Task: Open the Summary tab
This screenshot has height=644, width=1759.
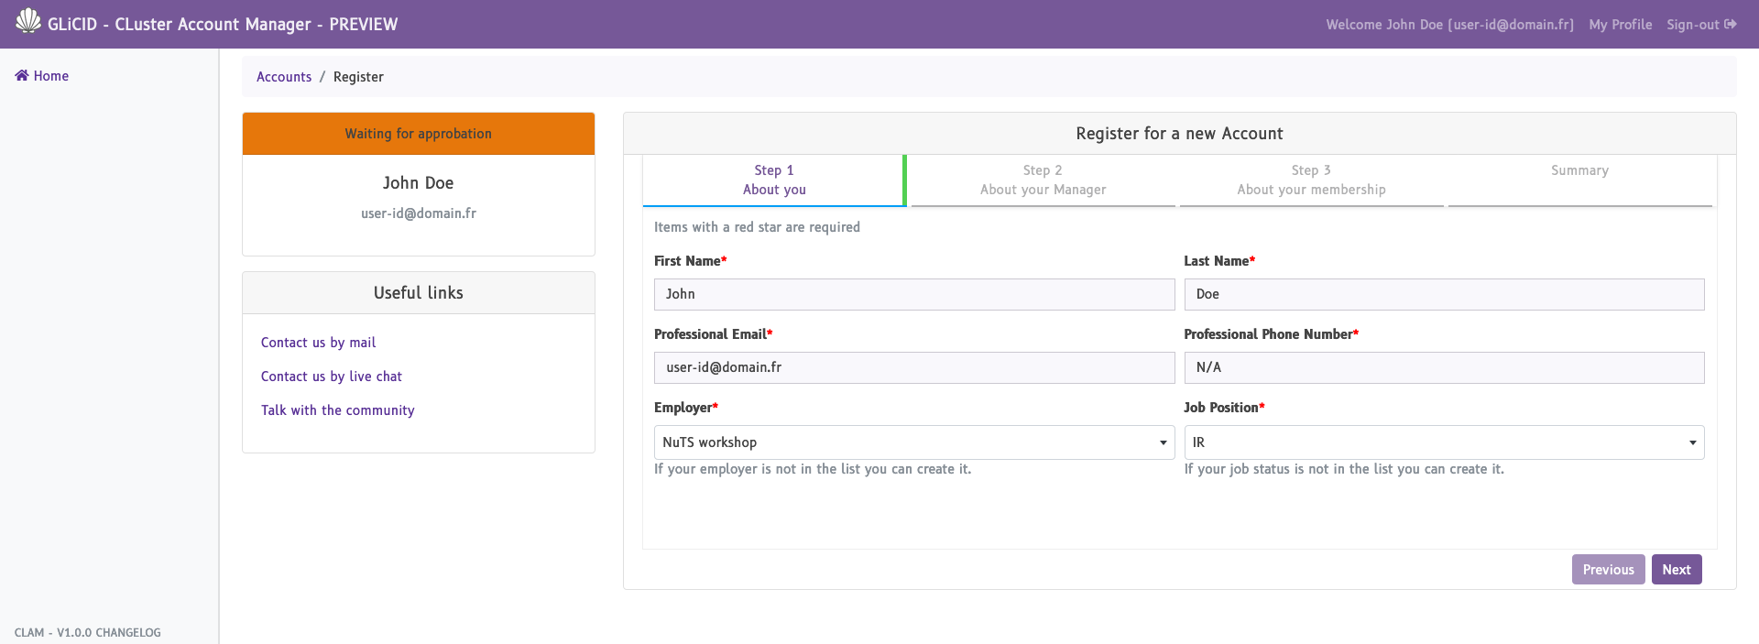Action: [x=1579, y=171]
